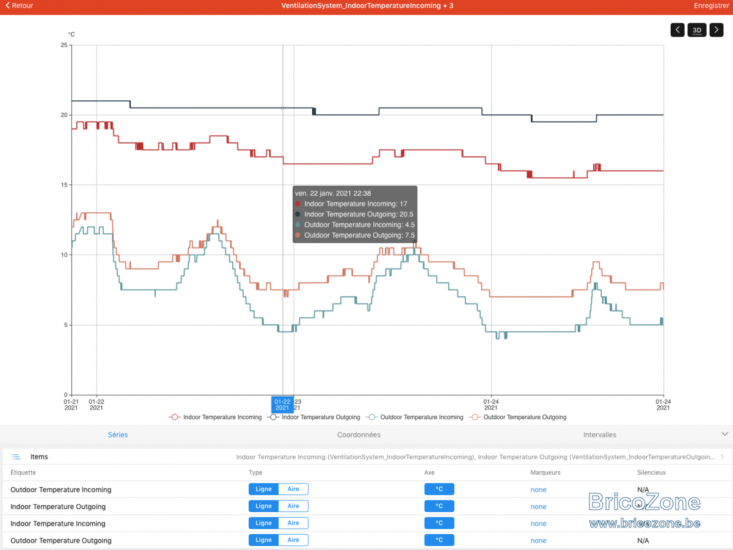
Task: Open the 3D period selector
Action: [x=697, y=30]
